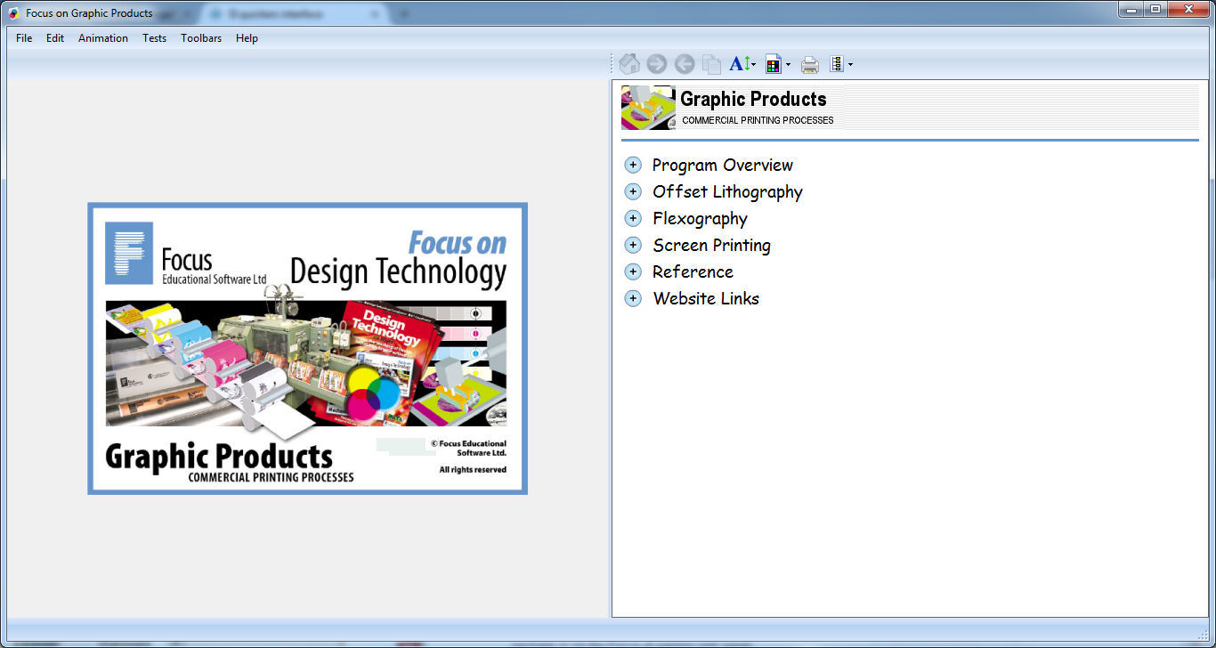Open the color scheme dropdown arrow
The width and height of the screenshot is (1216, 648).
tap(789, 64)
